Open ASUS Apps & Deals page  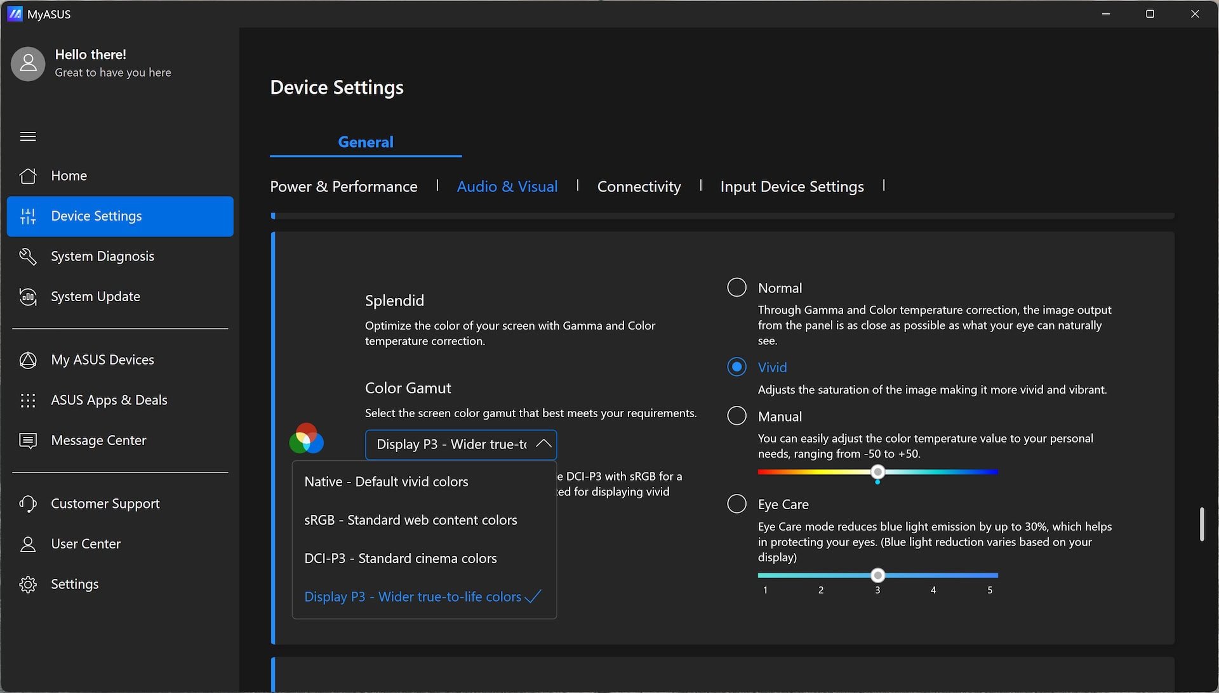coord(120,400)
